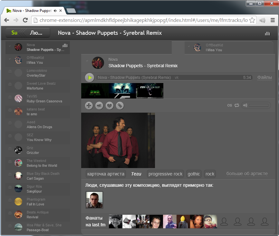
Task: Close the Nova Shadow Puppets browser tab
Action: pyautogui.click(x=61, y=11)
